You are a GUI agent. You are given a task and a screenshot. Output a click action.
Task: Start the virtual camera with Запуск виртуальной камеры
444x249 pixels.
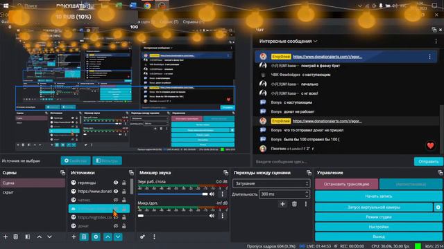pyautogui.click(x=374, y=207)
